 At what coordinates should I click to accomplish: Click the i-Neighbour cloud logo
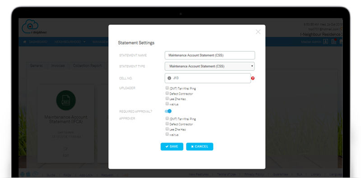point(34,27)
